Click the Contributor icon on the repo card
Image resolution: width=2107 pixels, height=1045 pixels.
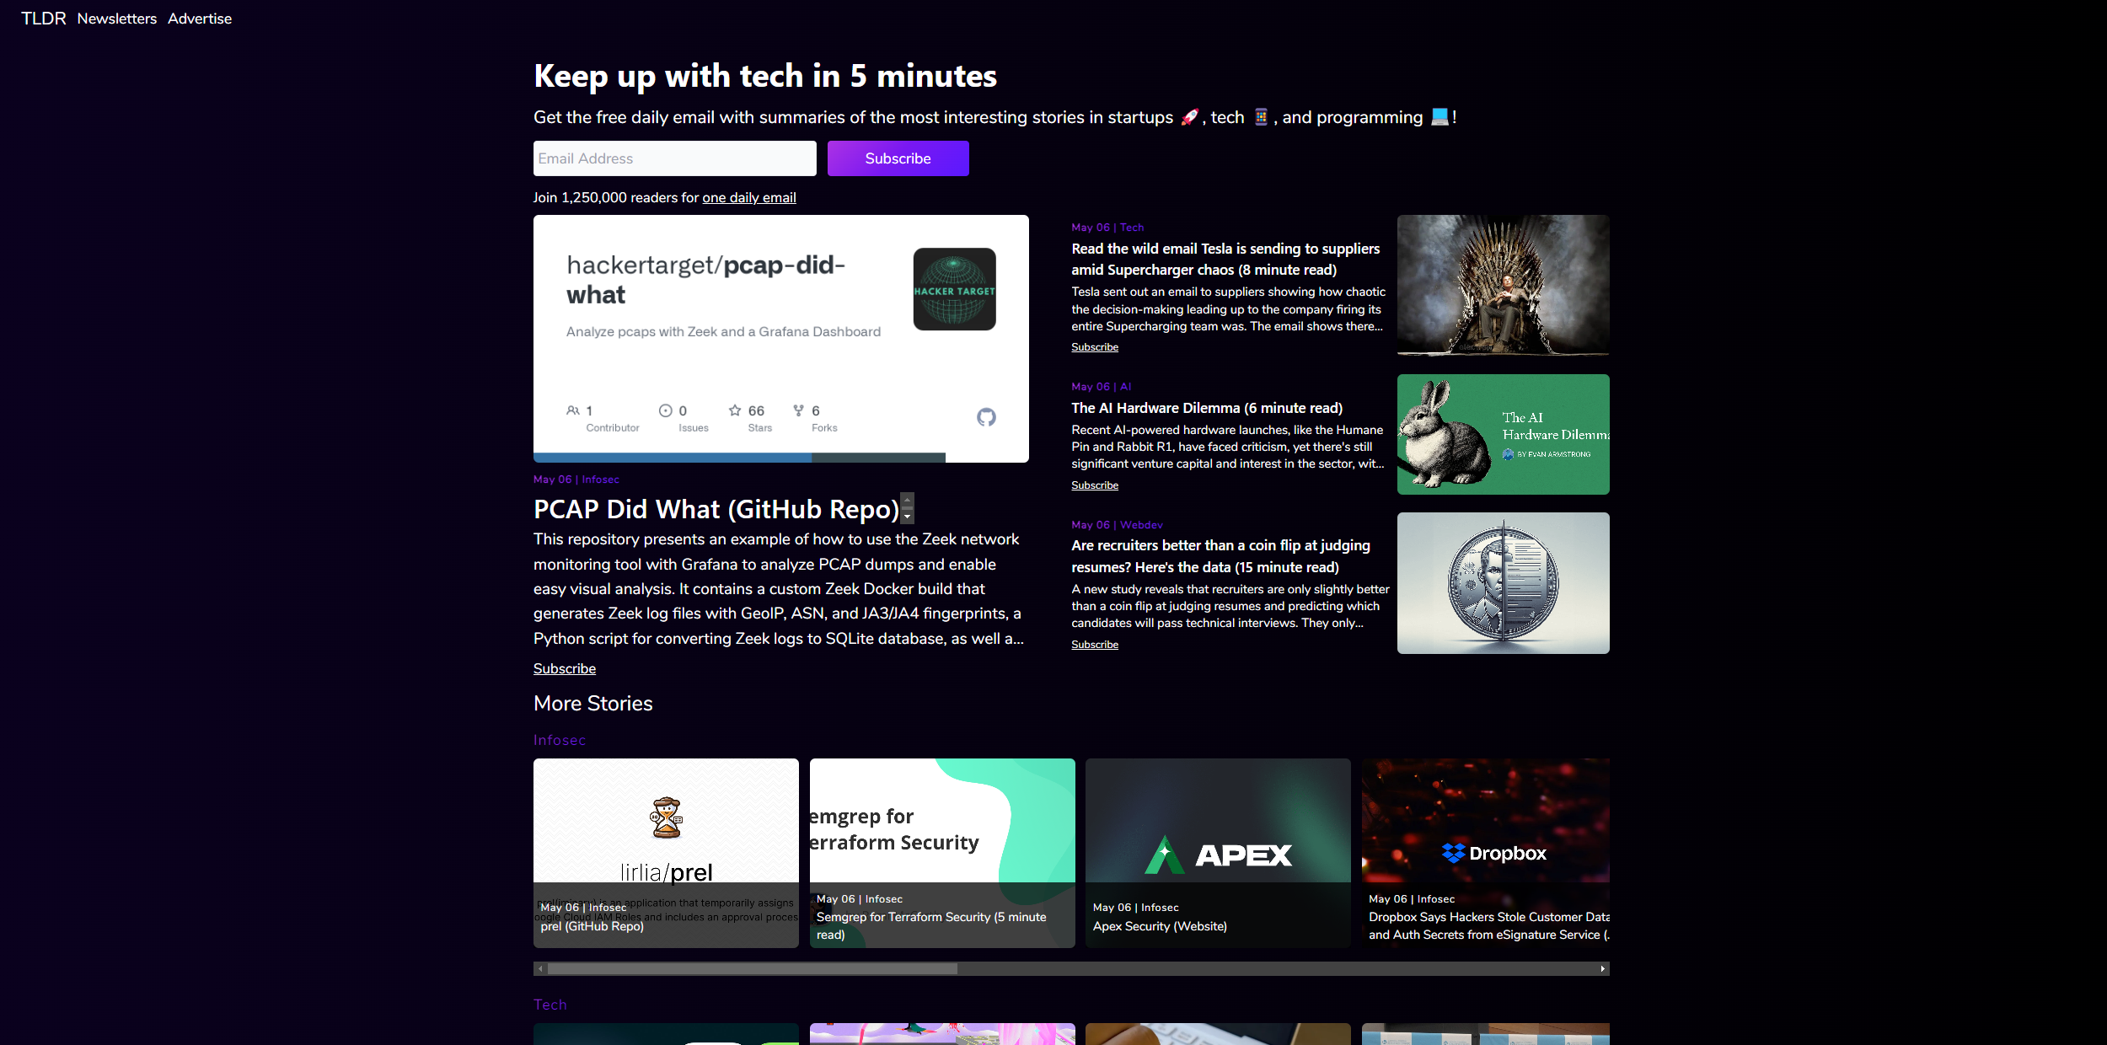pyautogui.click(x=574, y=410)
